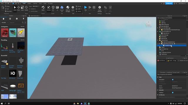Switch to the HOME ribbon tab
The width and height of the screenshot is (188, 105).
tap(24, 3)
